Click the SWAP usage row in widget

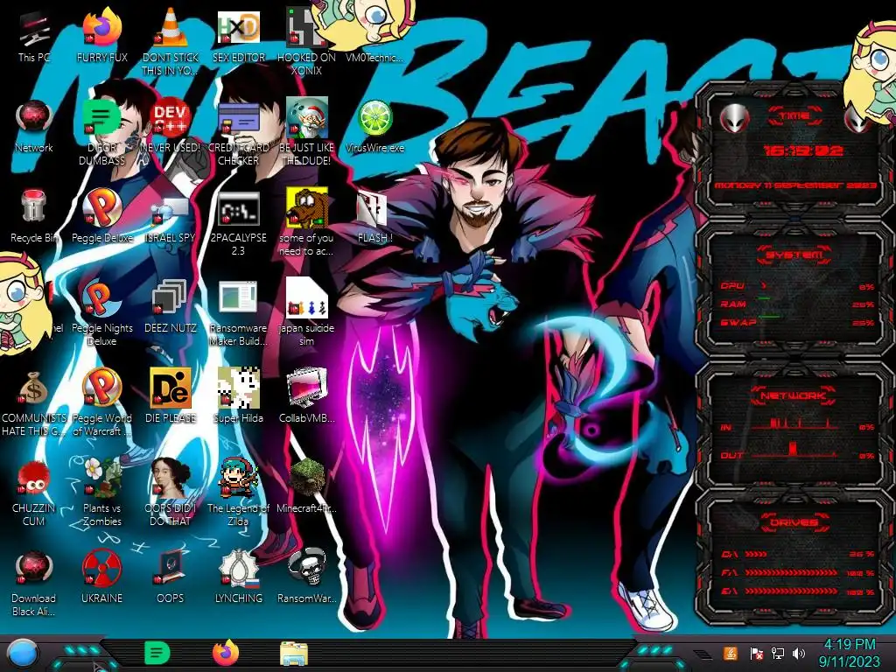click(x=798, y=322)
